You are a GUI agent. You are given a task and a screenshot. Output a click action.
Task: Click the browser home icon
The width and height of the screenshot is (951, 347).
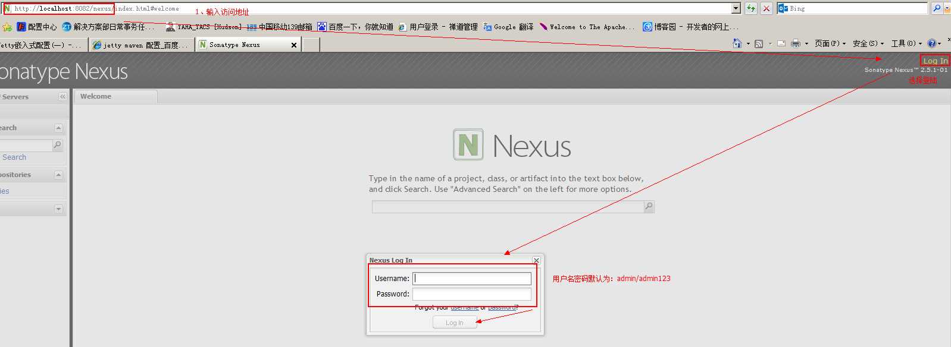[x=737, y=43]
